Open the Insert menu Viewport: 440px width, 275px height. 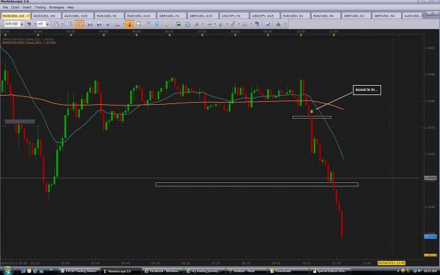(x=27, y=7)
